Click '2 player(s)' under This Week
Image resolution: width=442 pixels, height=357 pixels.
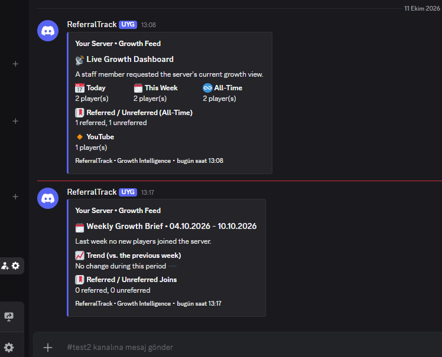150,99
